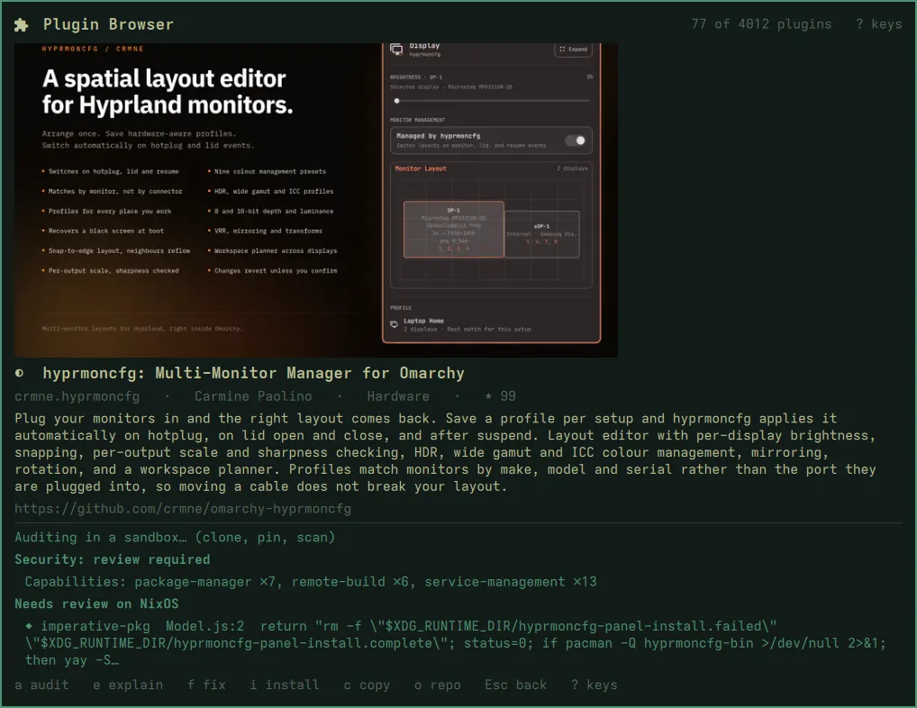Toggle 'Managed by hyprmoncfg' switch in preview

[575, 141]
